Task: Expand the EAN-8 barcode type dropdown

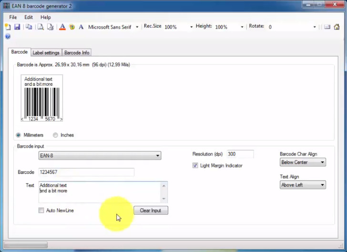Action: pos(100,156)
